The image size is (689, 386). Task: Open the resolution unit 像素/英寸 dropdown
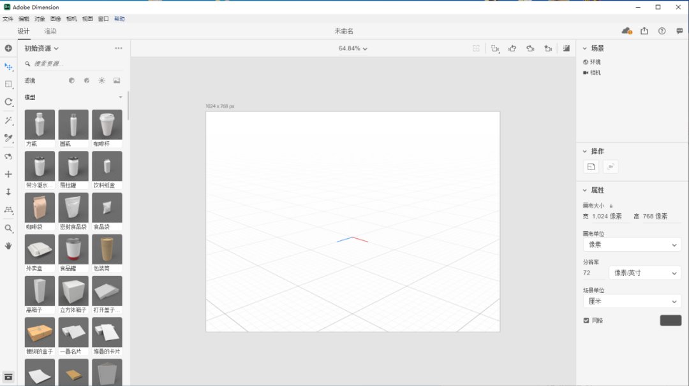pyautogui.click(x=644, y=273)
